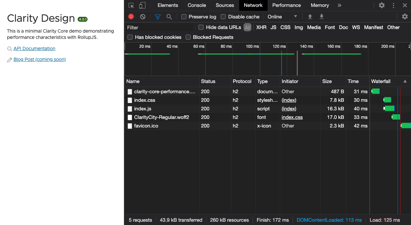Filter requests by Img
The height and width of the screenshot is (225, 411).
[x=299, y=27]
